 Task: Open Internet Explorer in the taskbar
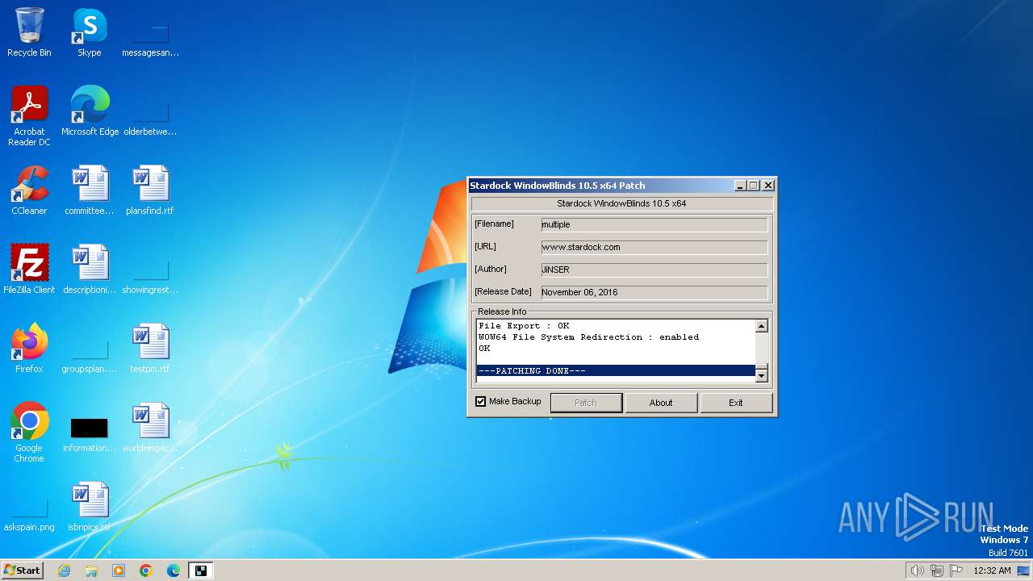[64, 571]
